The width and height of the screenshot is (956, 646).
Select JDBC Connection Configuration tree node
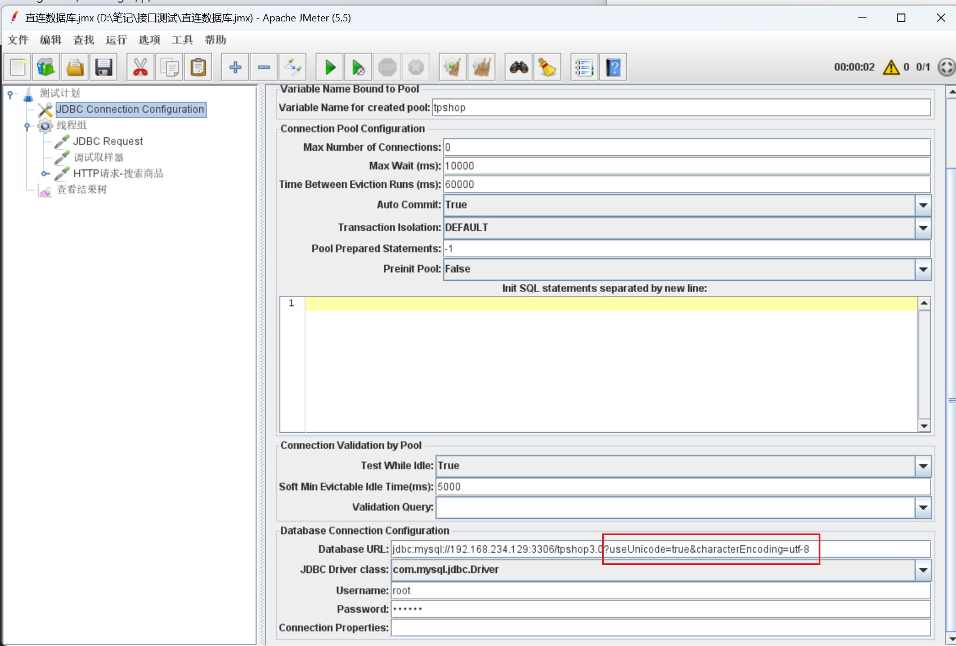coord(131,109)
